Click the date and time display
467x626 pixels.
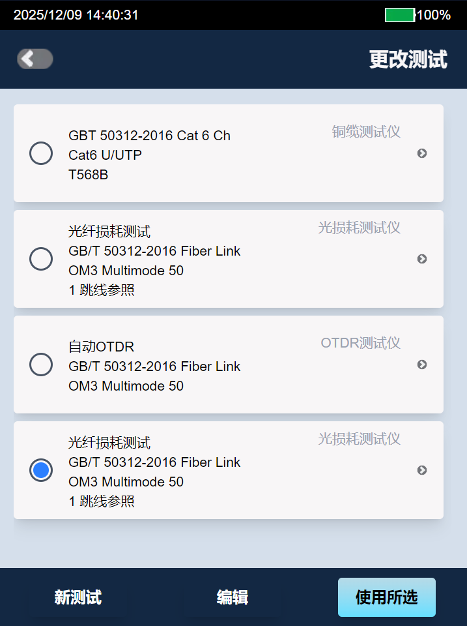(x=76, y=15)
